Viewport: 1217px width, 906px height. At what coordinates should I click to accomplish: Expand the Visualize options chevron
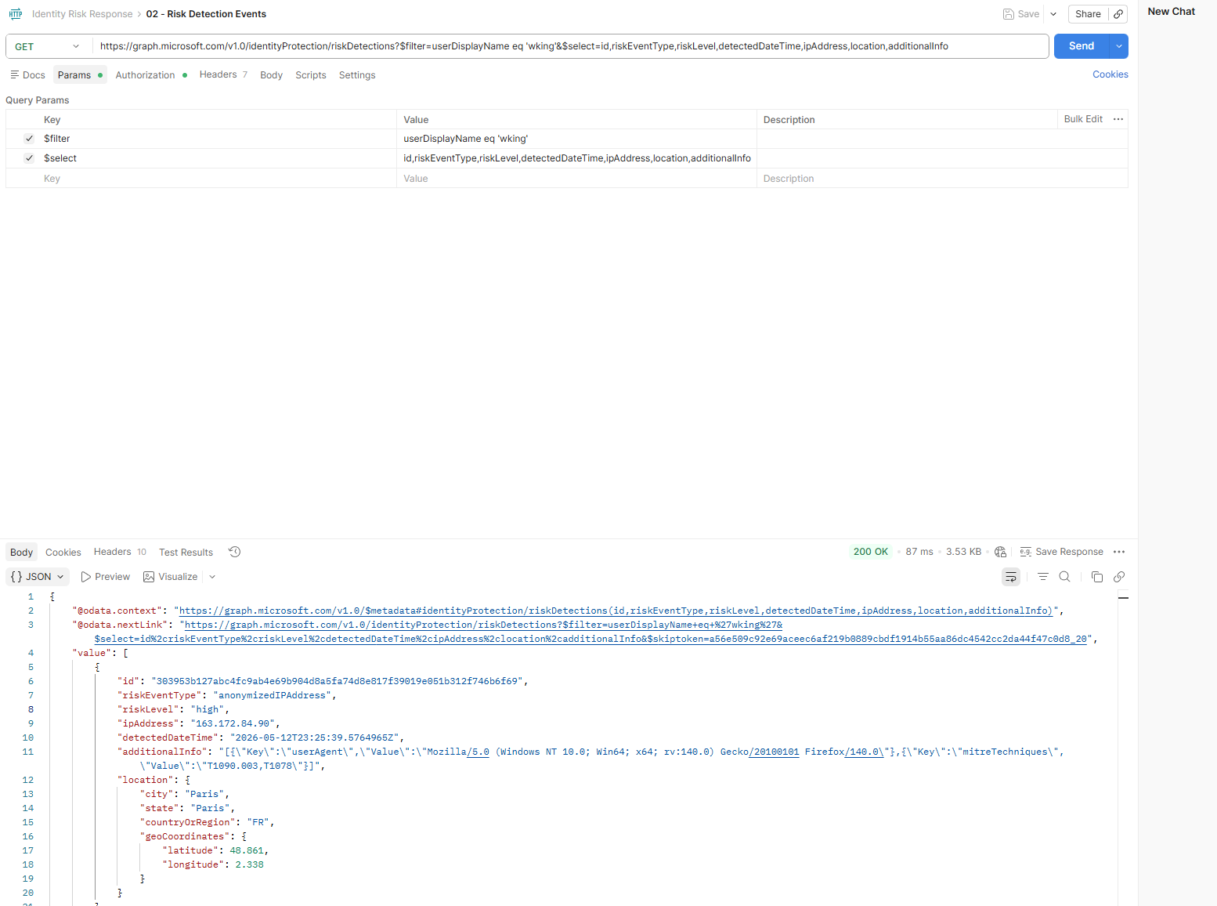[x=212, y=577]
